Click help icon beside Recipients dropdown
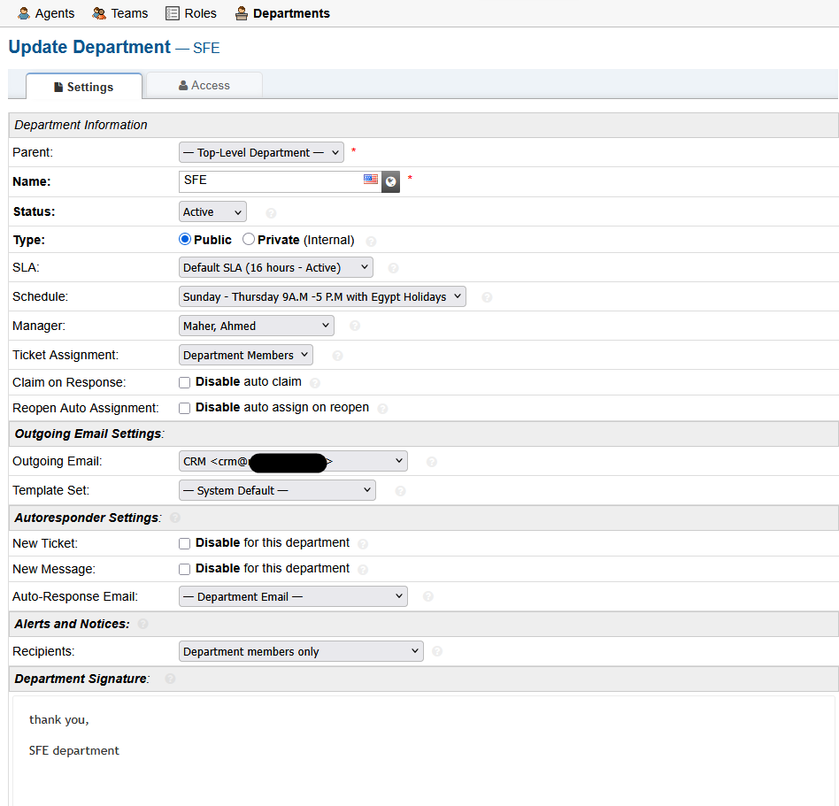This screenshot has width=839, height=806. coord(436,652)
